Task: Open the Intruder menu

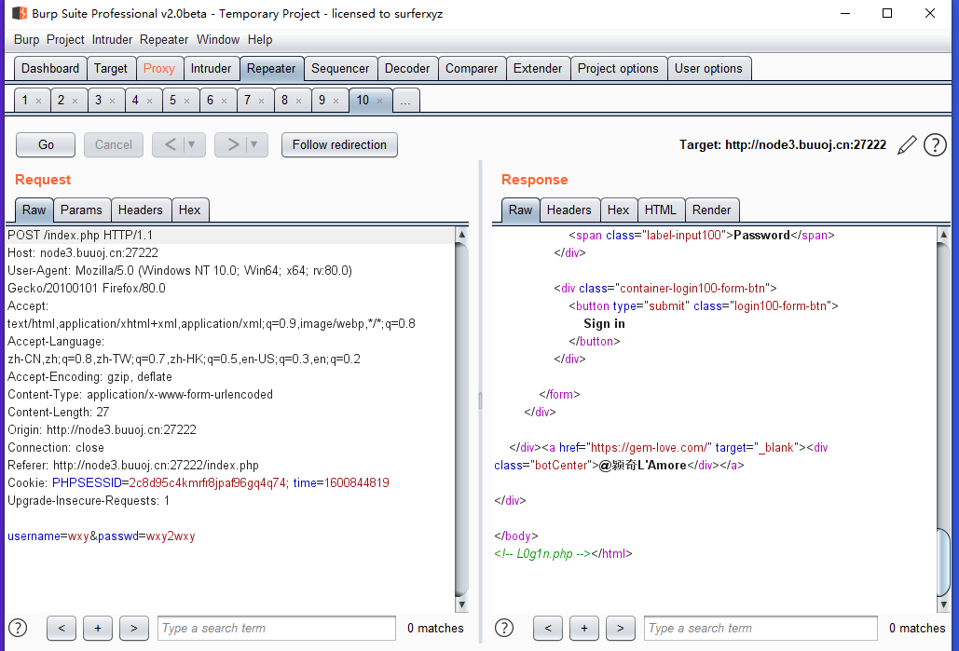Action: pos(112,40)
